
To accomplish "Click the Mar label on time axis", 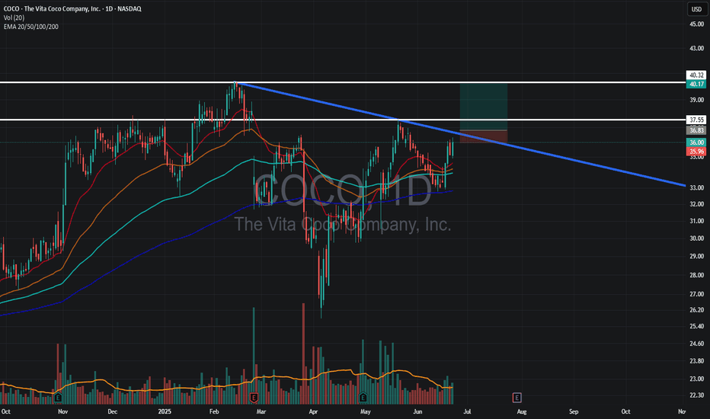I will click(x=261, y=411).
